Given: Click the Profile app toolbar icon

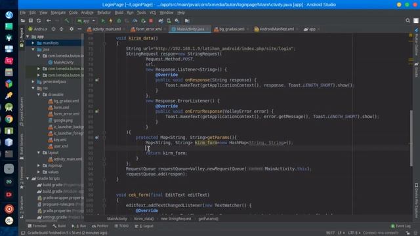Looking at the screenshot, I should (x=135, y=20).
